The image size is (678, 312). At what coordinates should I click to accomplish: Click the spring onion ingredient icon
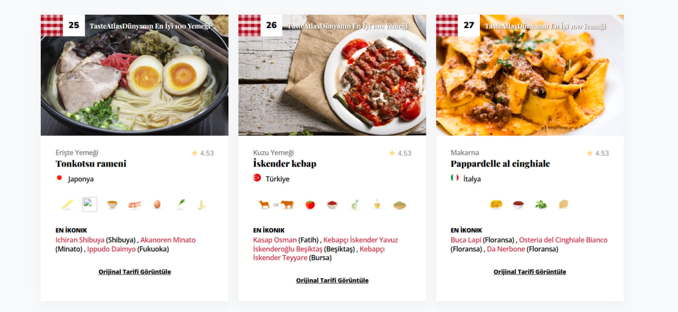point(180,204)
